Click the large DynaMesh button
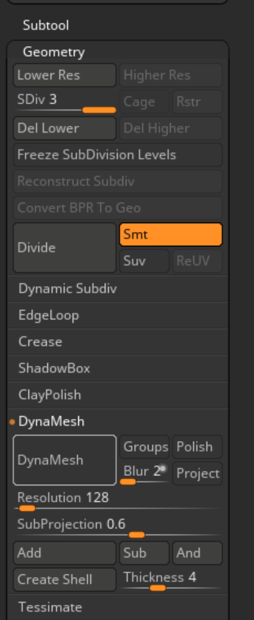This screenshot has height=620, width=254. click(65, 460)
